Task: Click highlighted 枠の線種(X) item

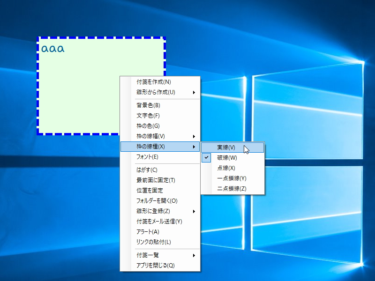Action: [160, 147]
